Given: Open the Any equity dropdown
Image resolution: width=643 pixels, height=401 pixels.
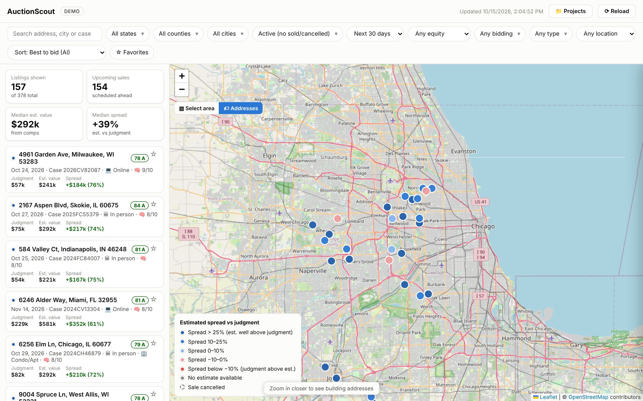Looking at the screenshot, I should tap(439, 34).
